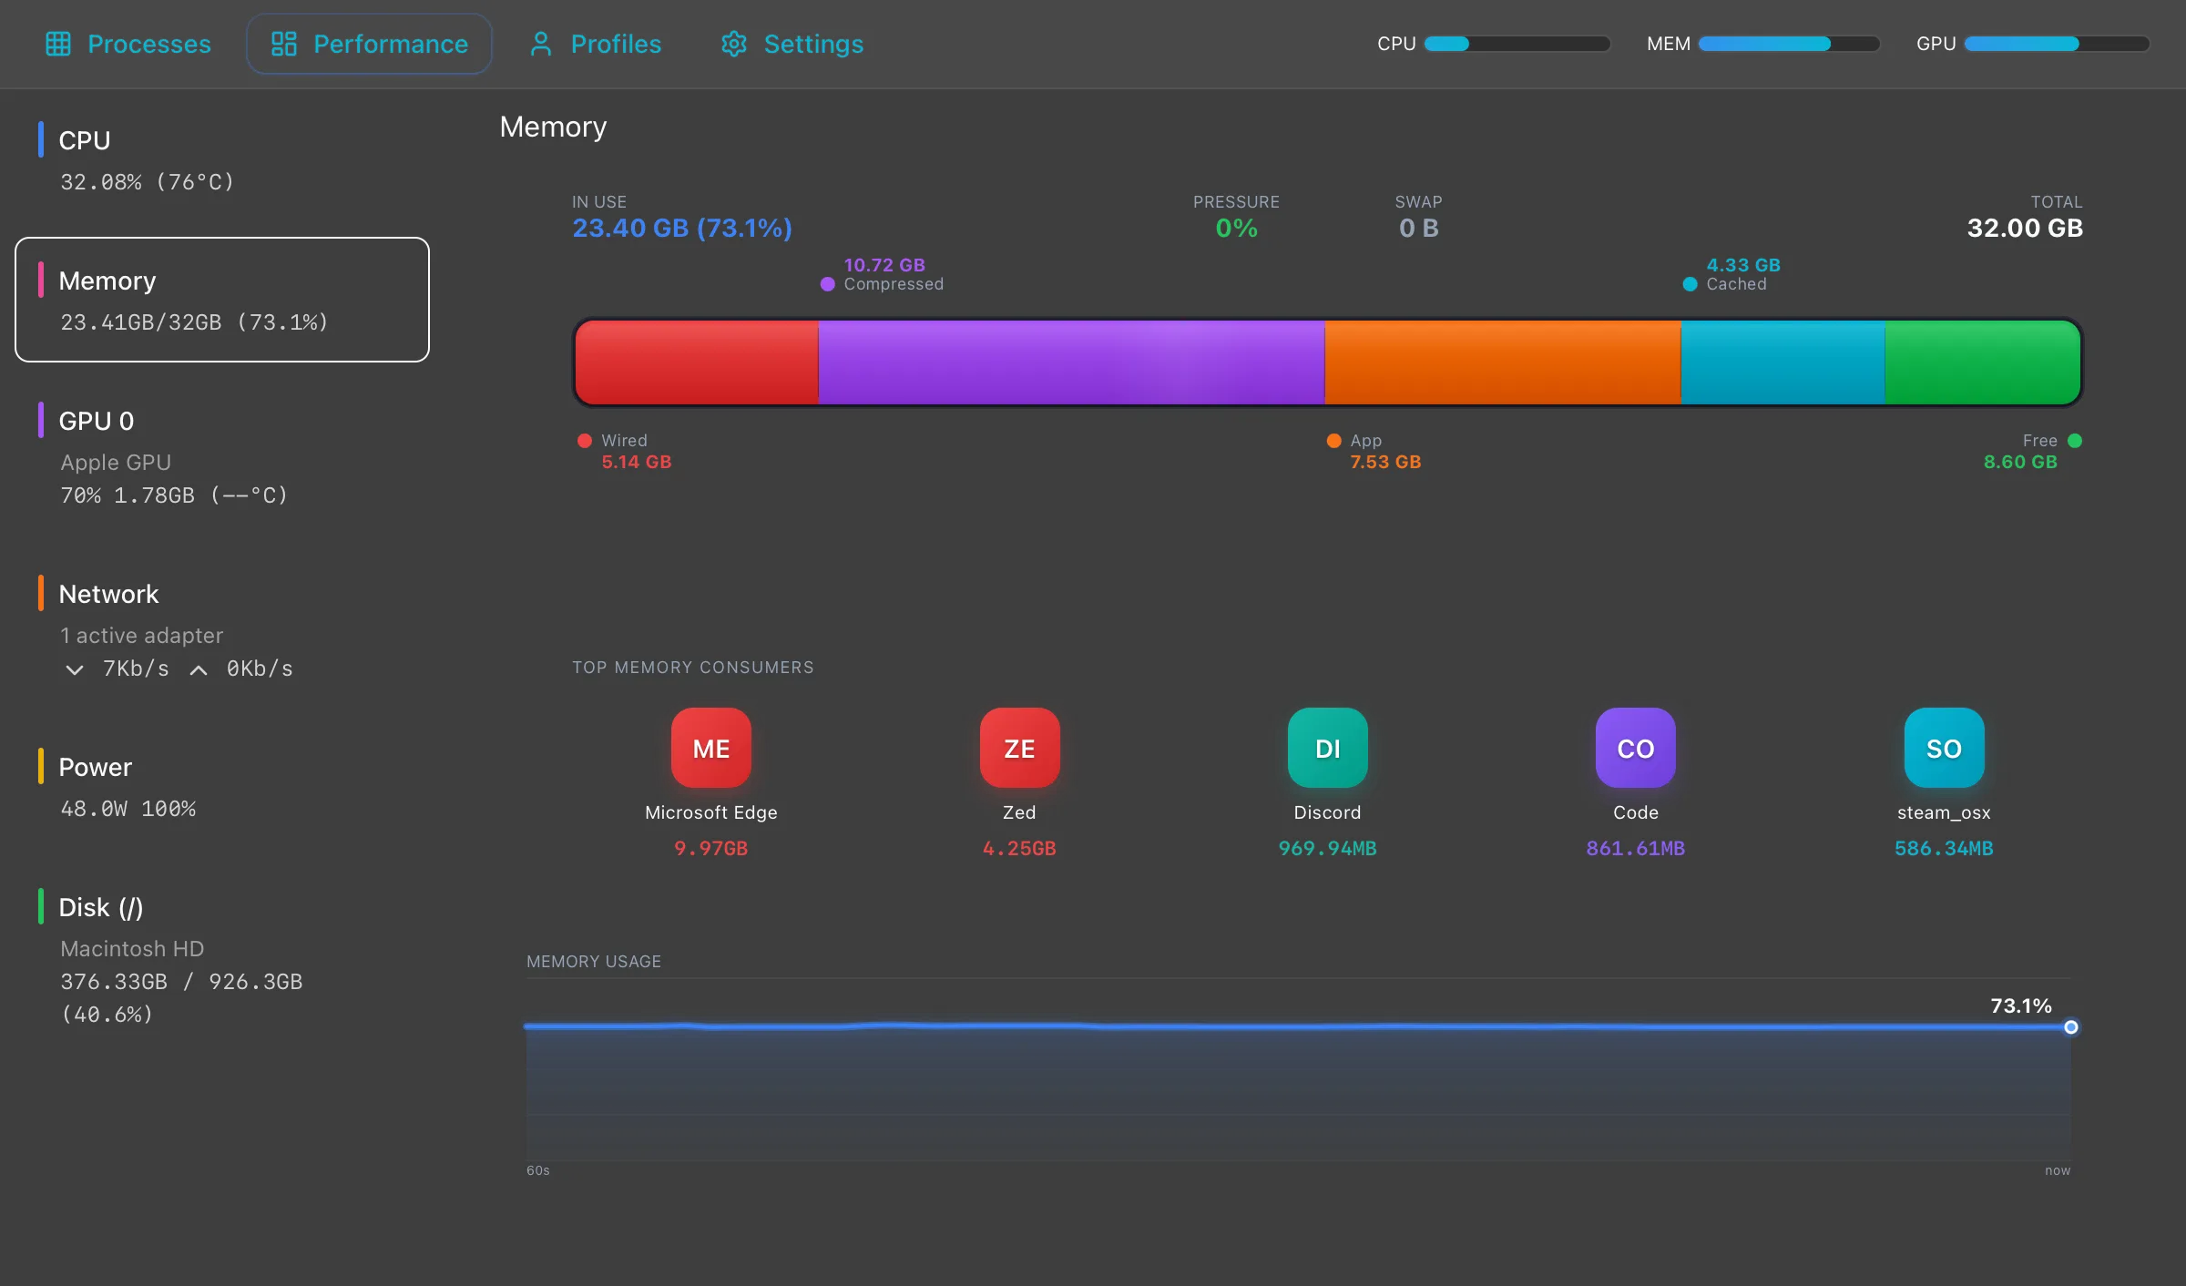2186x1286 pixels.
Task: Click the purple Compressed memory bar segment
Action: (1070, 362)
